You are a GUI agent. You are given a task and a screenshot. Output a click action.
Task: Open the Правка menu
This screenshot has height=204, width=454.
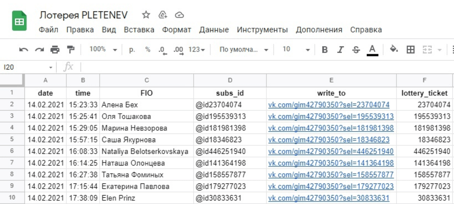pyautogui.click(x=80, y=30)
